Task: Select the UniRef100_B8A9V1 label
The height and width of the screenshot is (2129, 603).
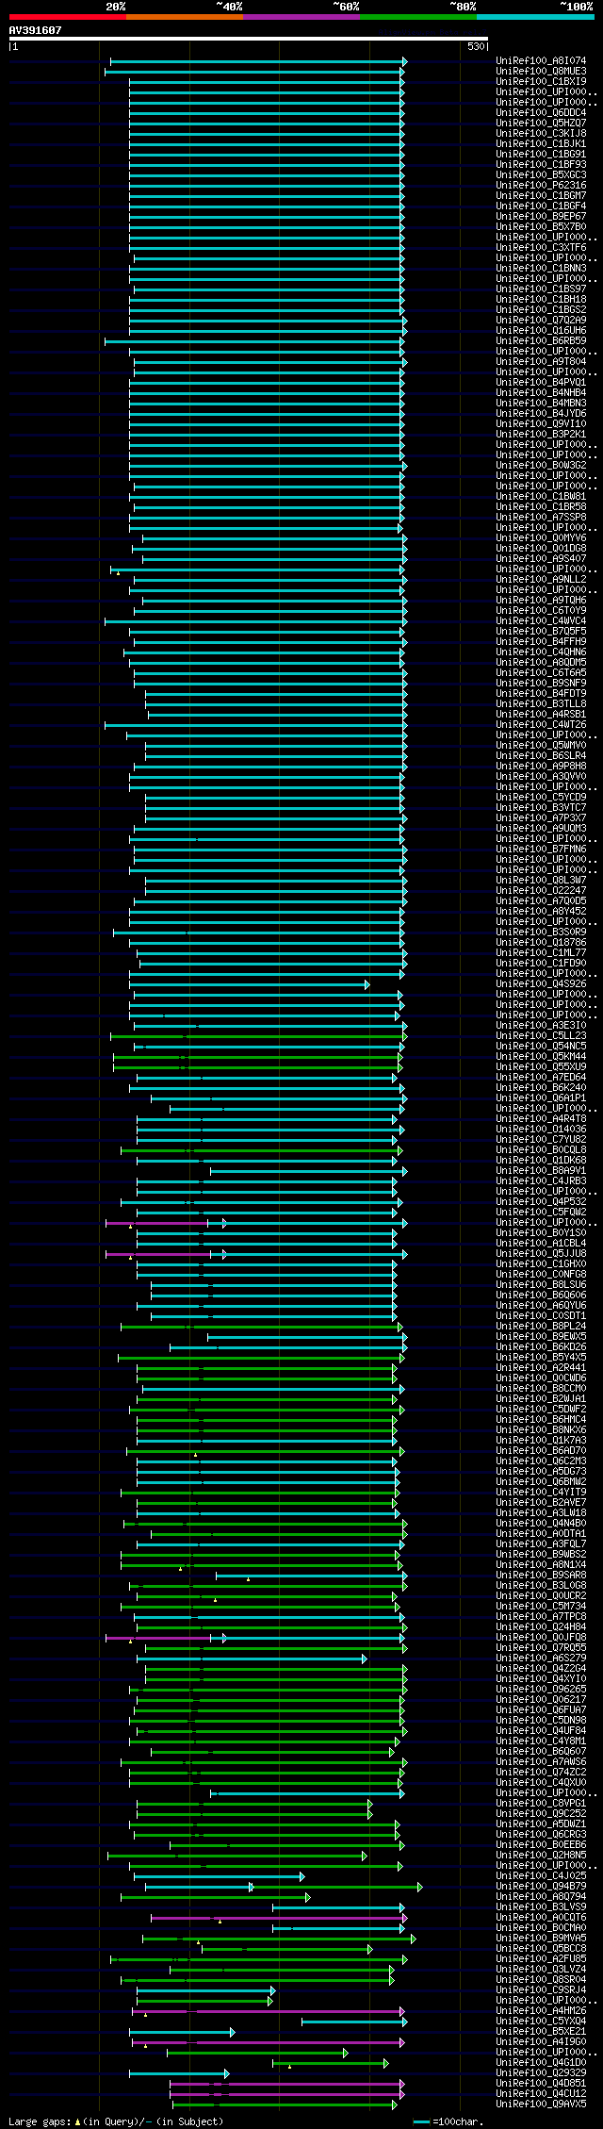Action: coord(541,1170)
